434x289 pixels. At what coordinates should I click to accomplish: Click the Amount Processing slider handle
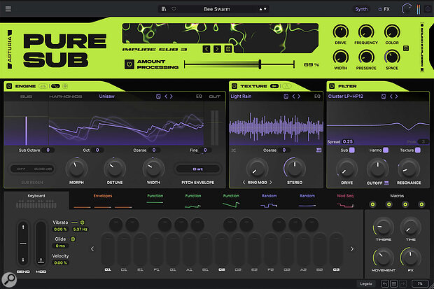point(260,64)
